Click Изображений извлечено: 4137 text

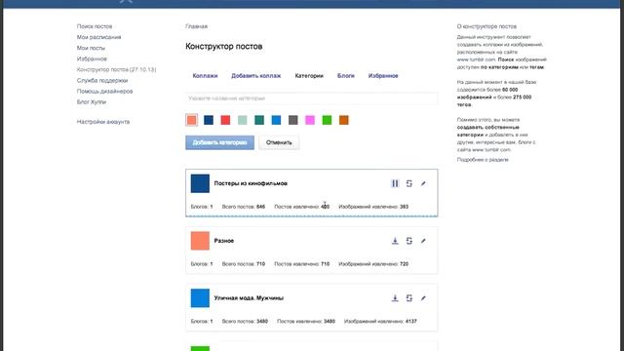point(380,321)
